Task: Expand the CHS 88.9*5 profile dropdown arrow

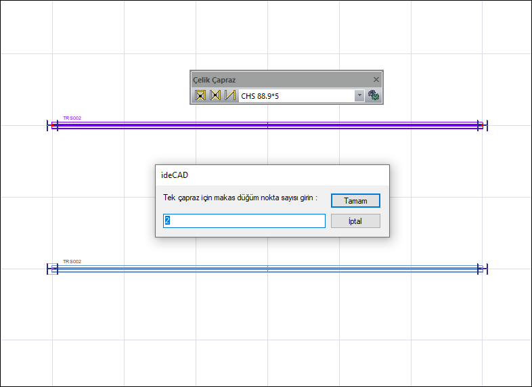Action: pos(359,96)
